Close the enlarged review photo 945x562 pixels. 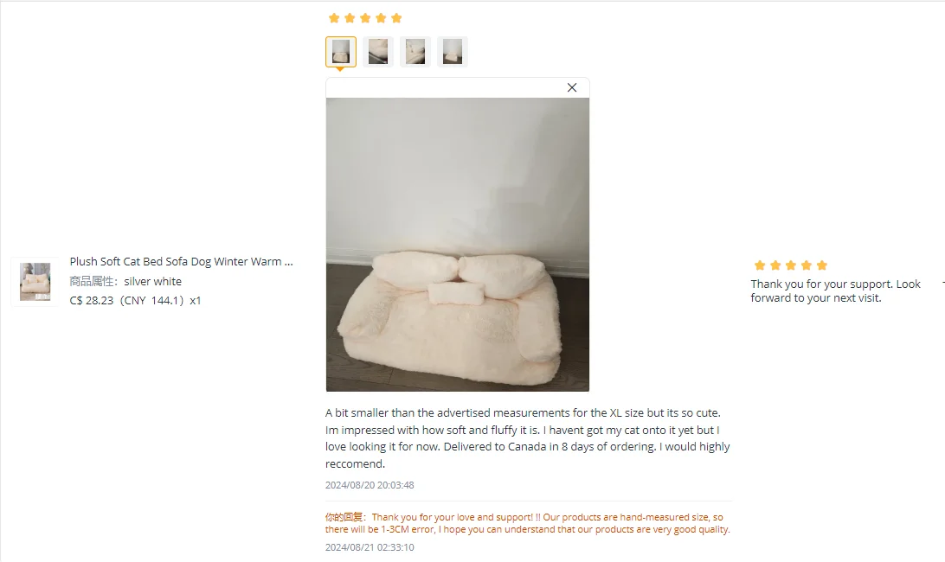(572, 87)
